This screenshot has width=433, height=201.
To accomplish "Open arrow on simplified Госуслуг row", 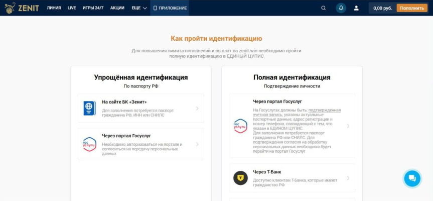I will click(x=197, y=144).
